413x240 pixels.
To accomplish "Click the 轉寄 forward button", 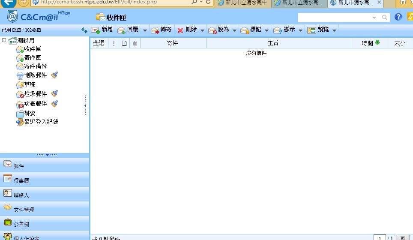I will coord(161,30).
